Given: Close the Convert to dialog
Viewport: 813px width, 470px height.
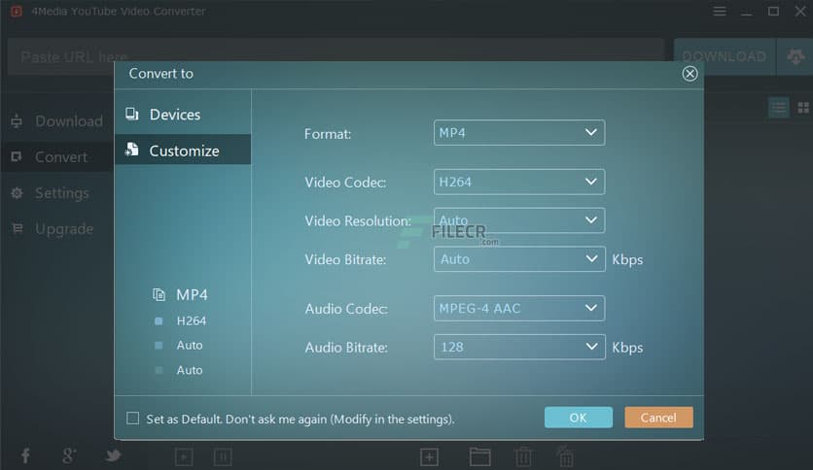Looking at the screenshot, I should pyautogui.click(x=689, y=74).
